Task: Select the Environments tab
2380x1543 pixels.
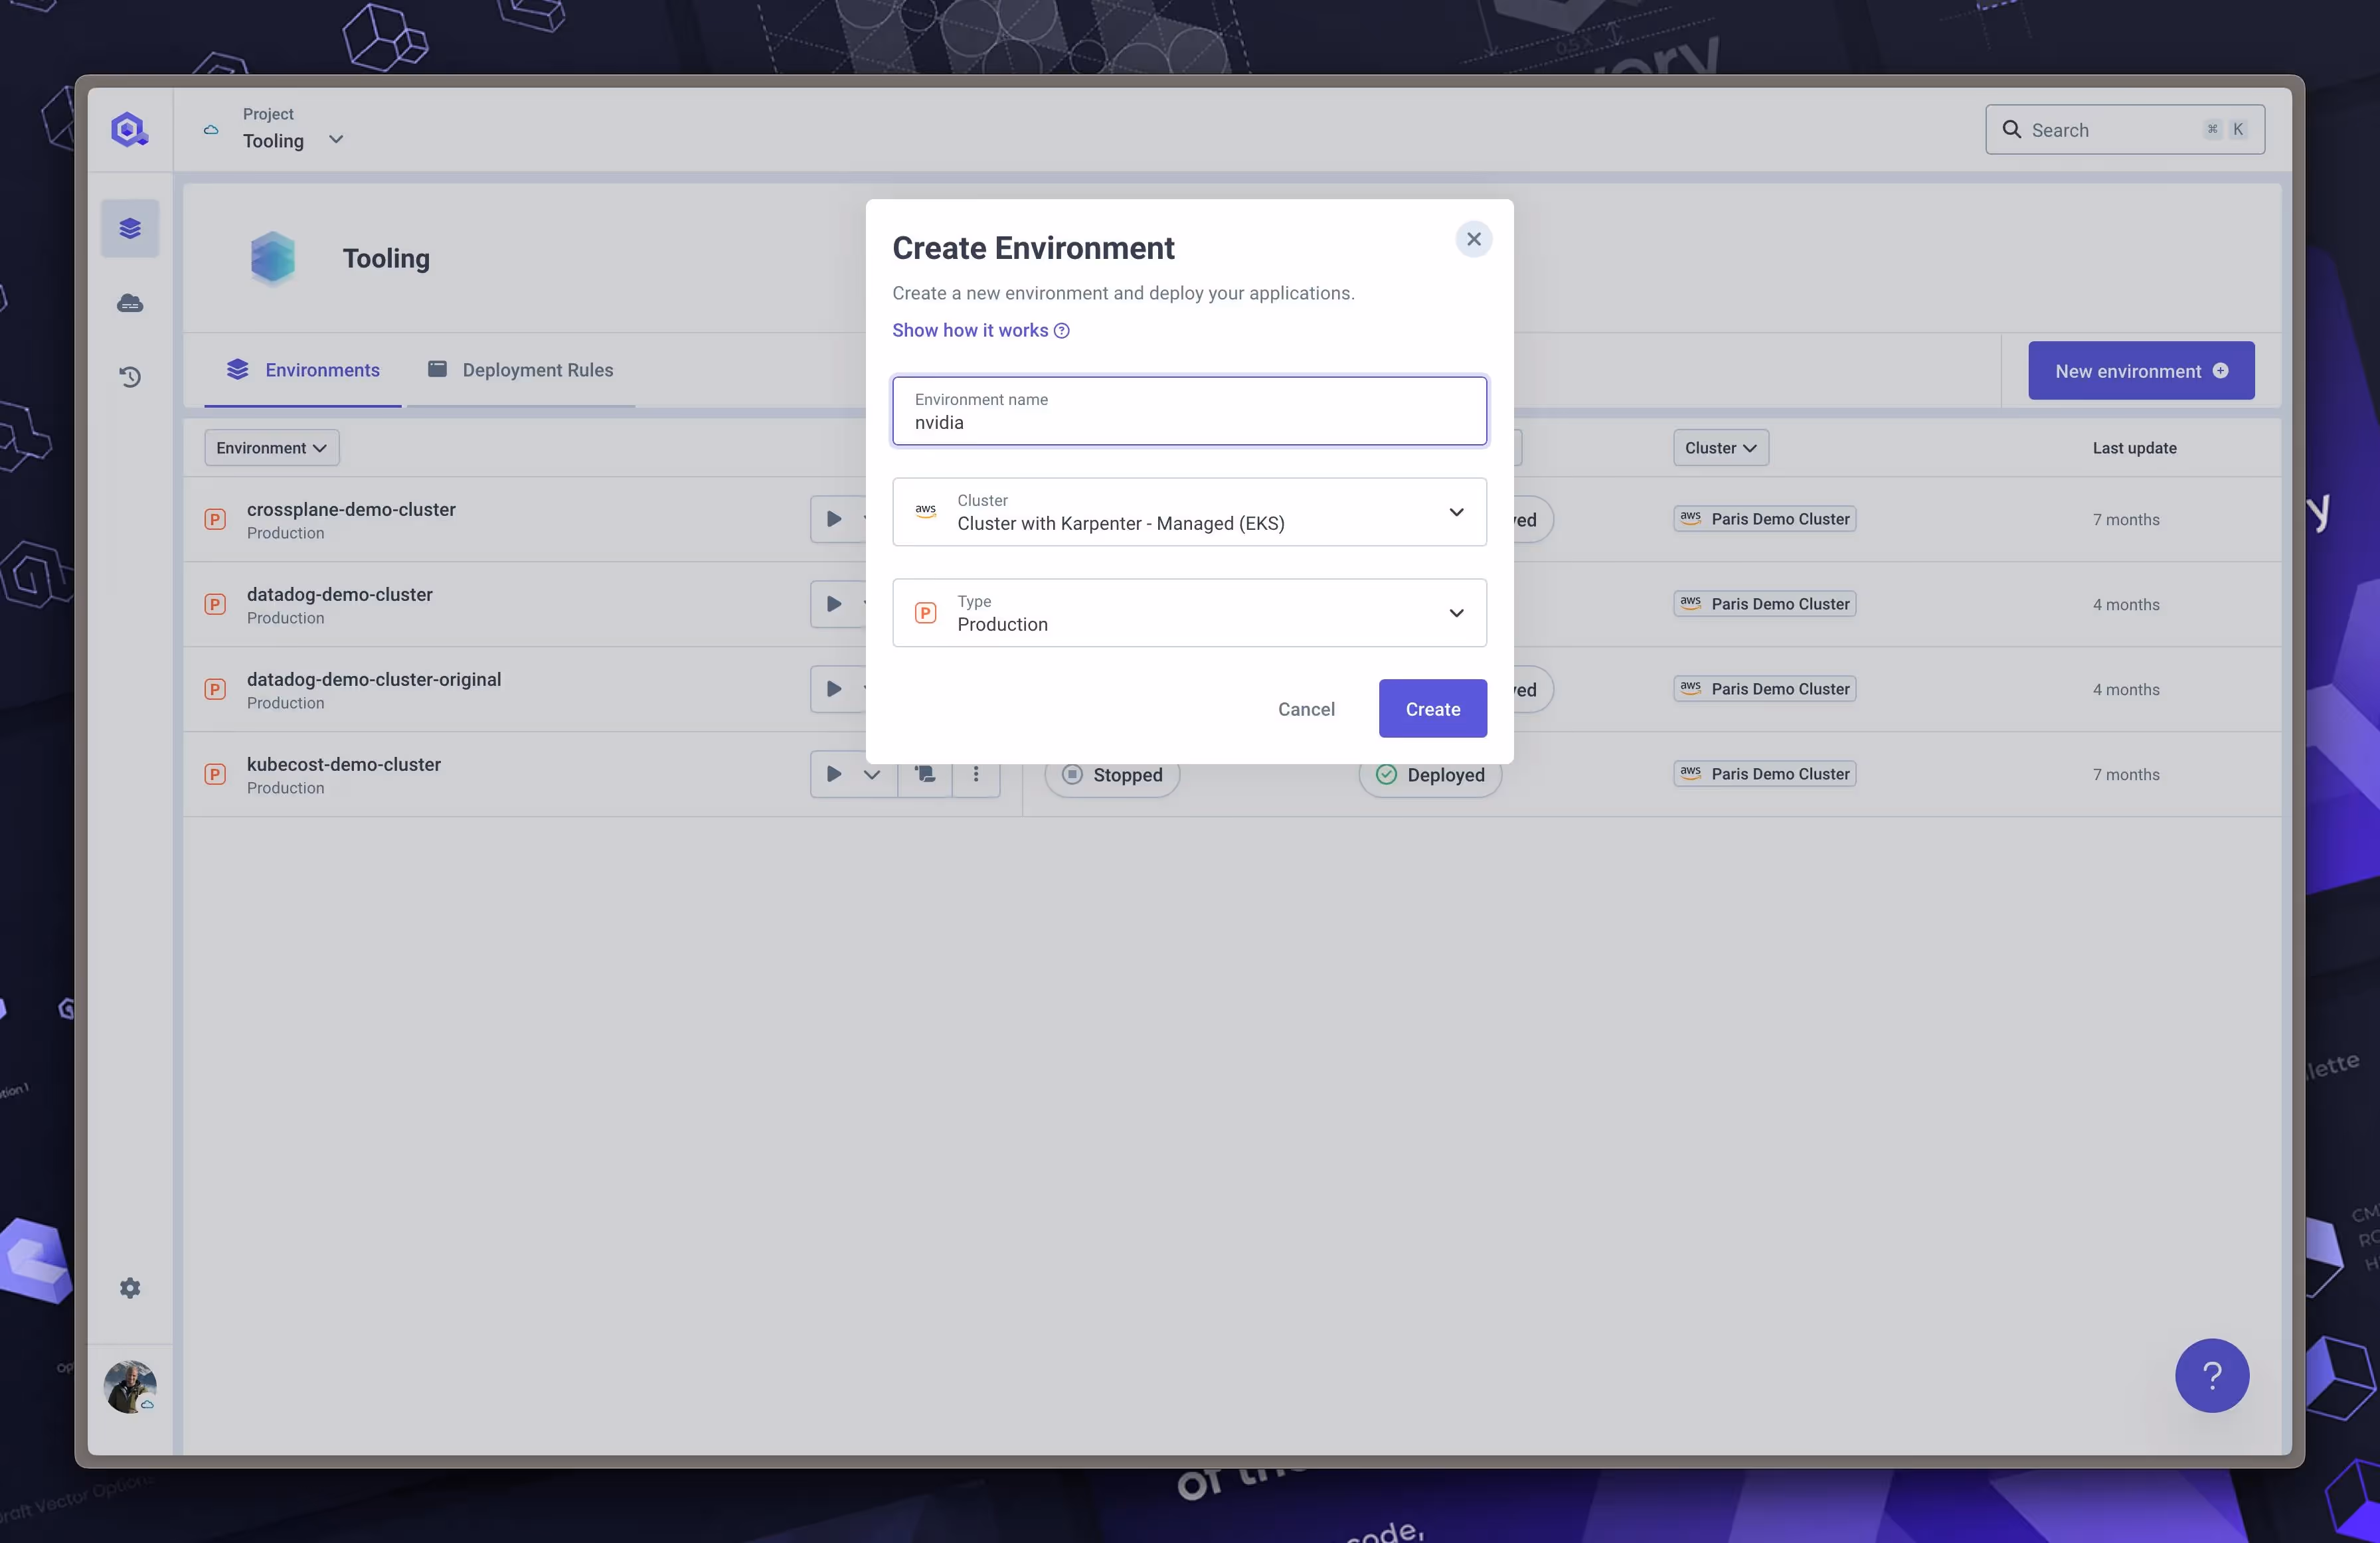Action: [x=302, y=370]
